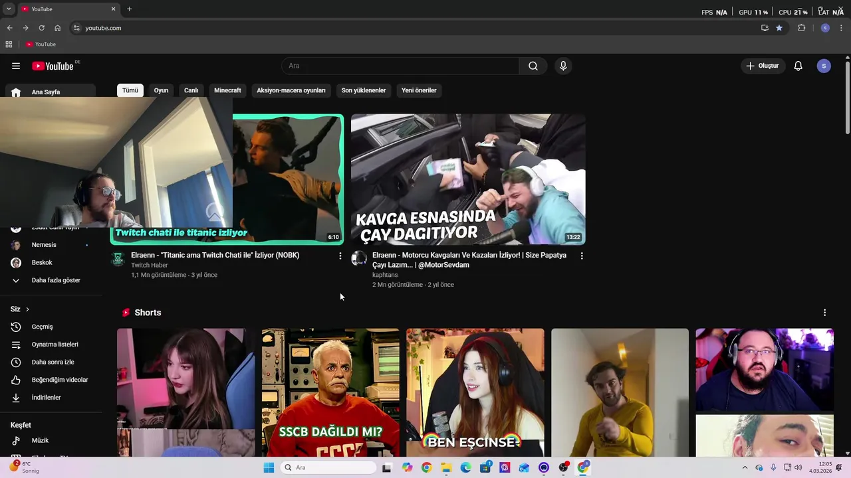Visit the kaphtans channel name
The width and height of the screenshot is (851, 478).
[385, 275]
